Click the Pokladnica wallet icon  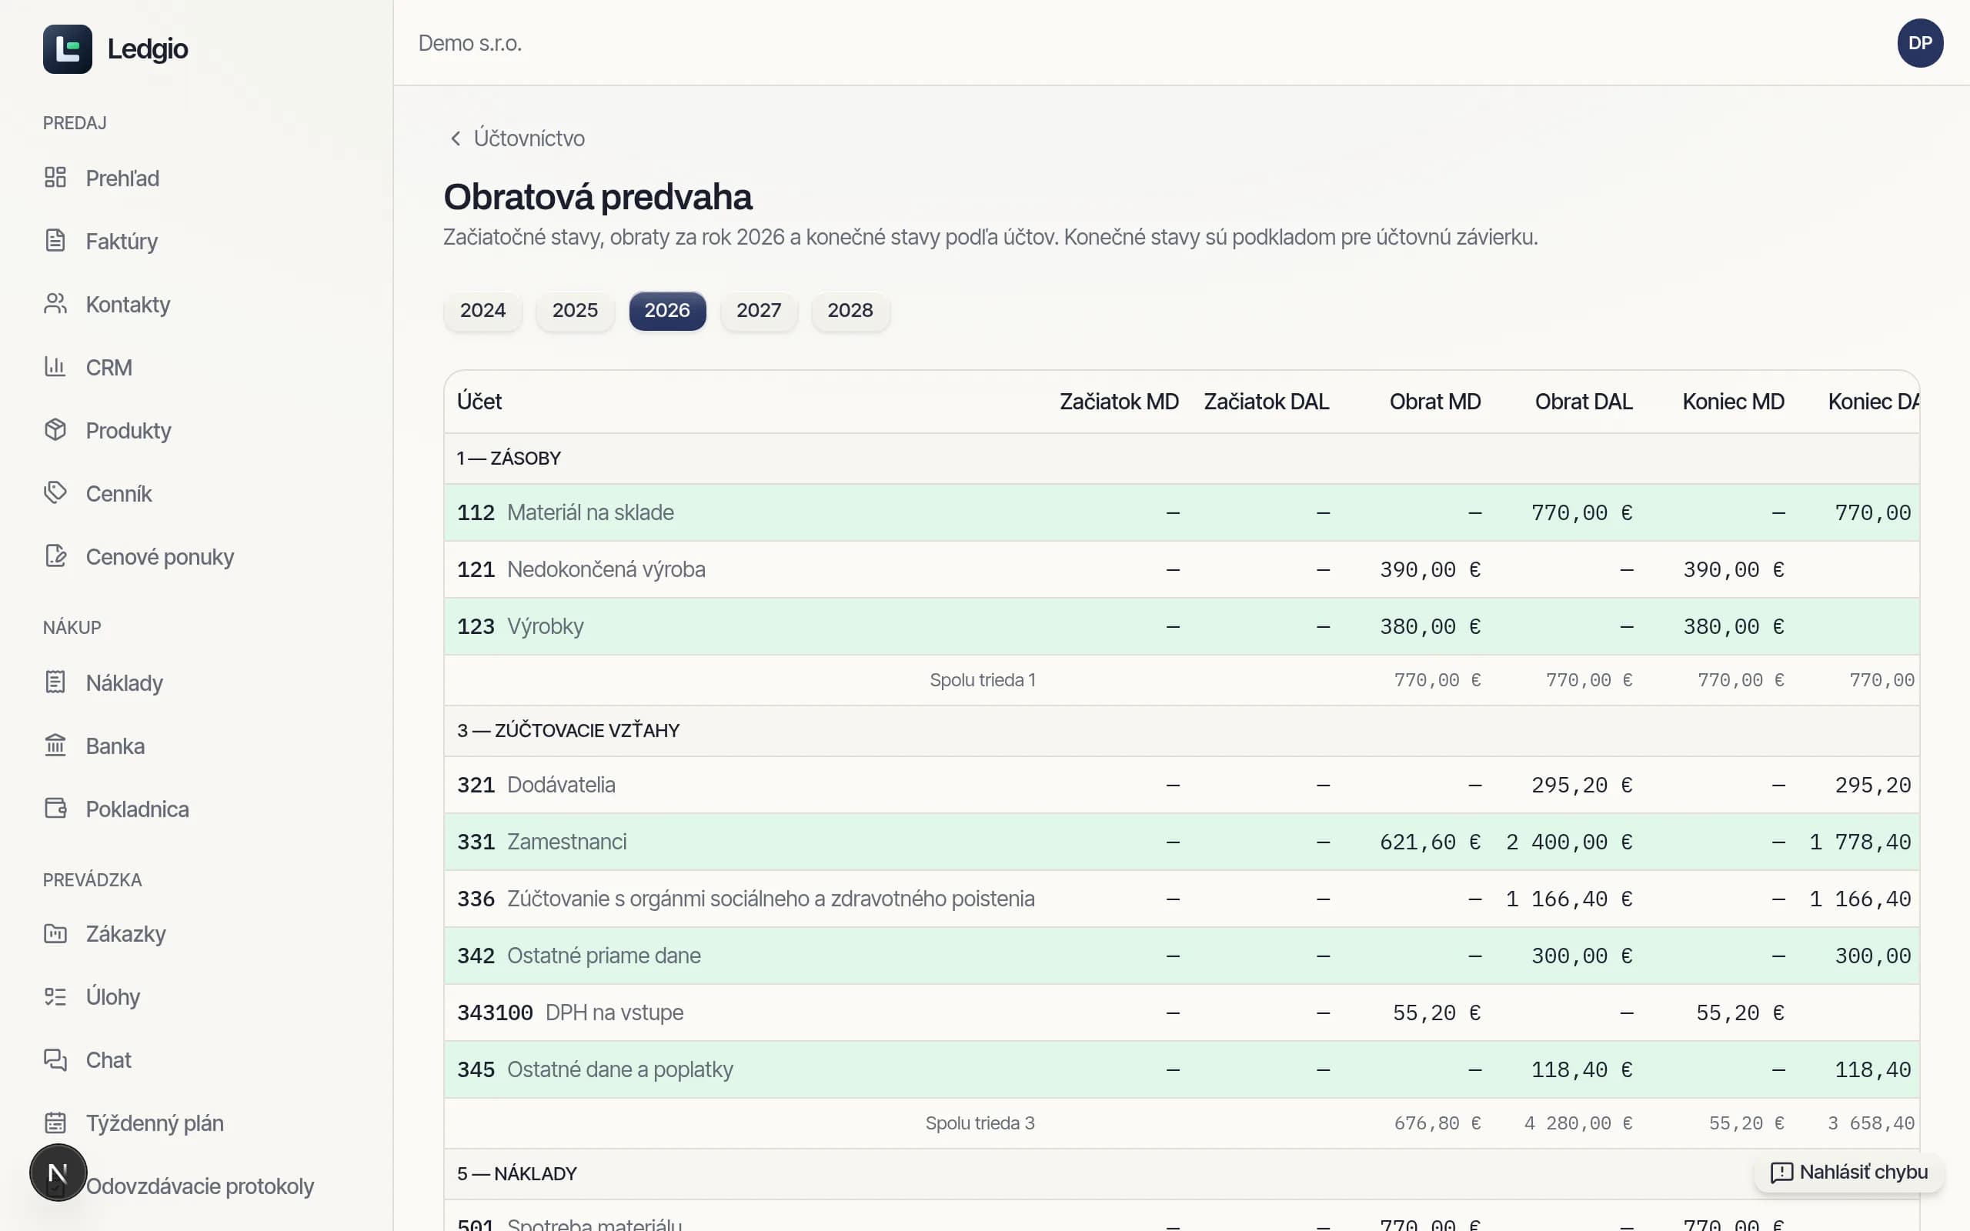pos(55,809)
